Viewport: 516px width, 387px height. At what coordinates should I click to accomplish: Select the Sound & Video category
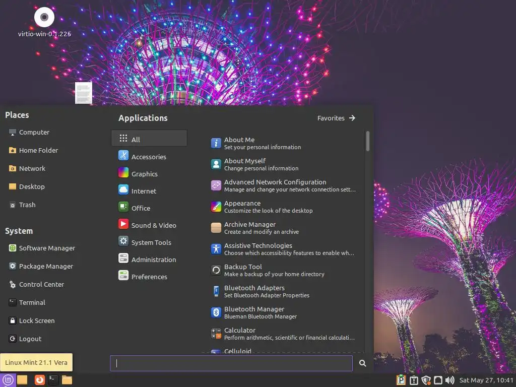(149, 225)
